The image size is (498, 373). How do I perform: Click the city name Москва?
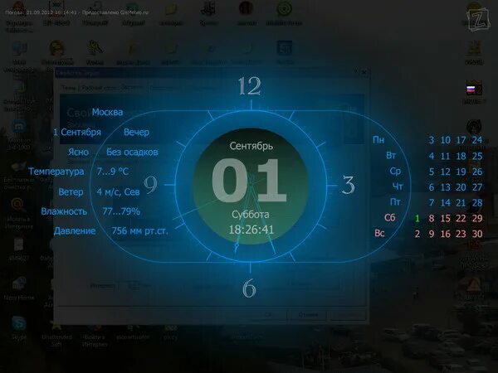pyautogui.click(x=107, y=112)
